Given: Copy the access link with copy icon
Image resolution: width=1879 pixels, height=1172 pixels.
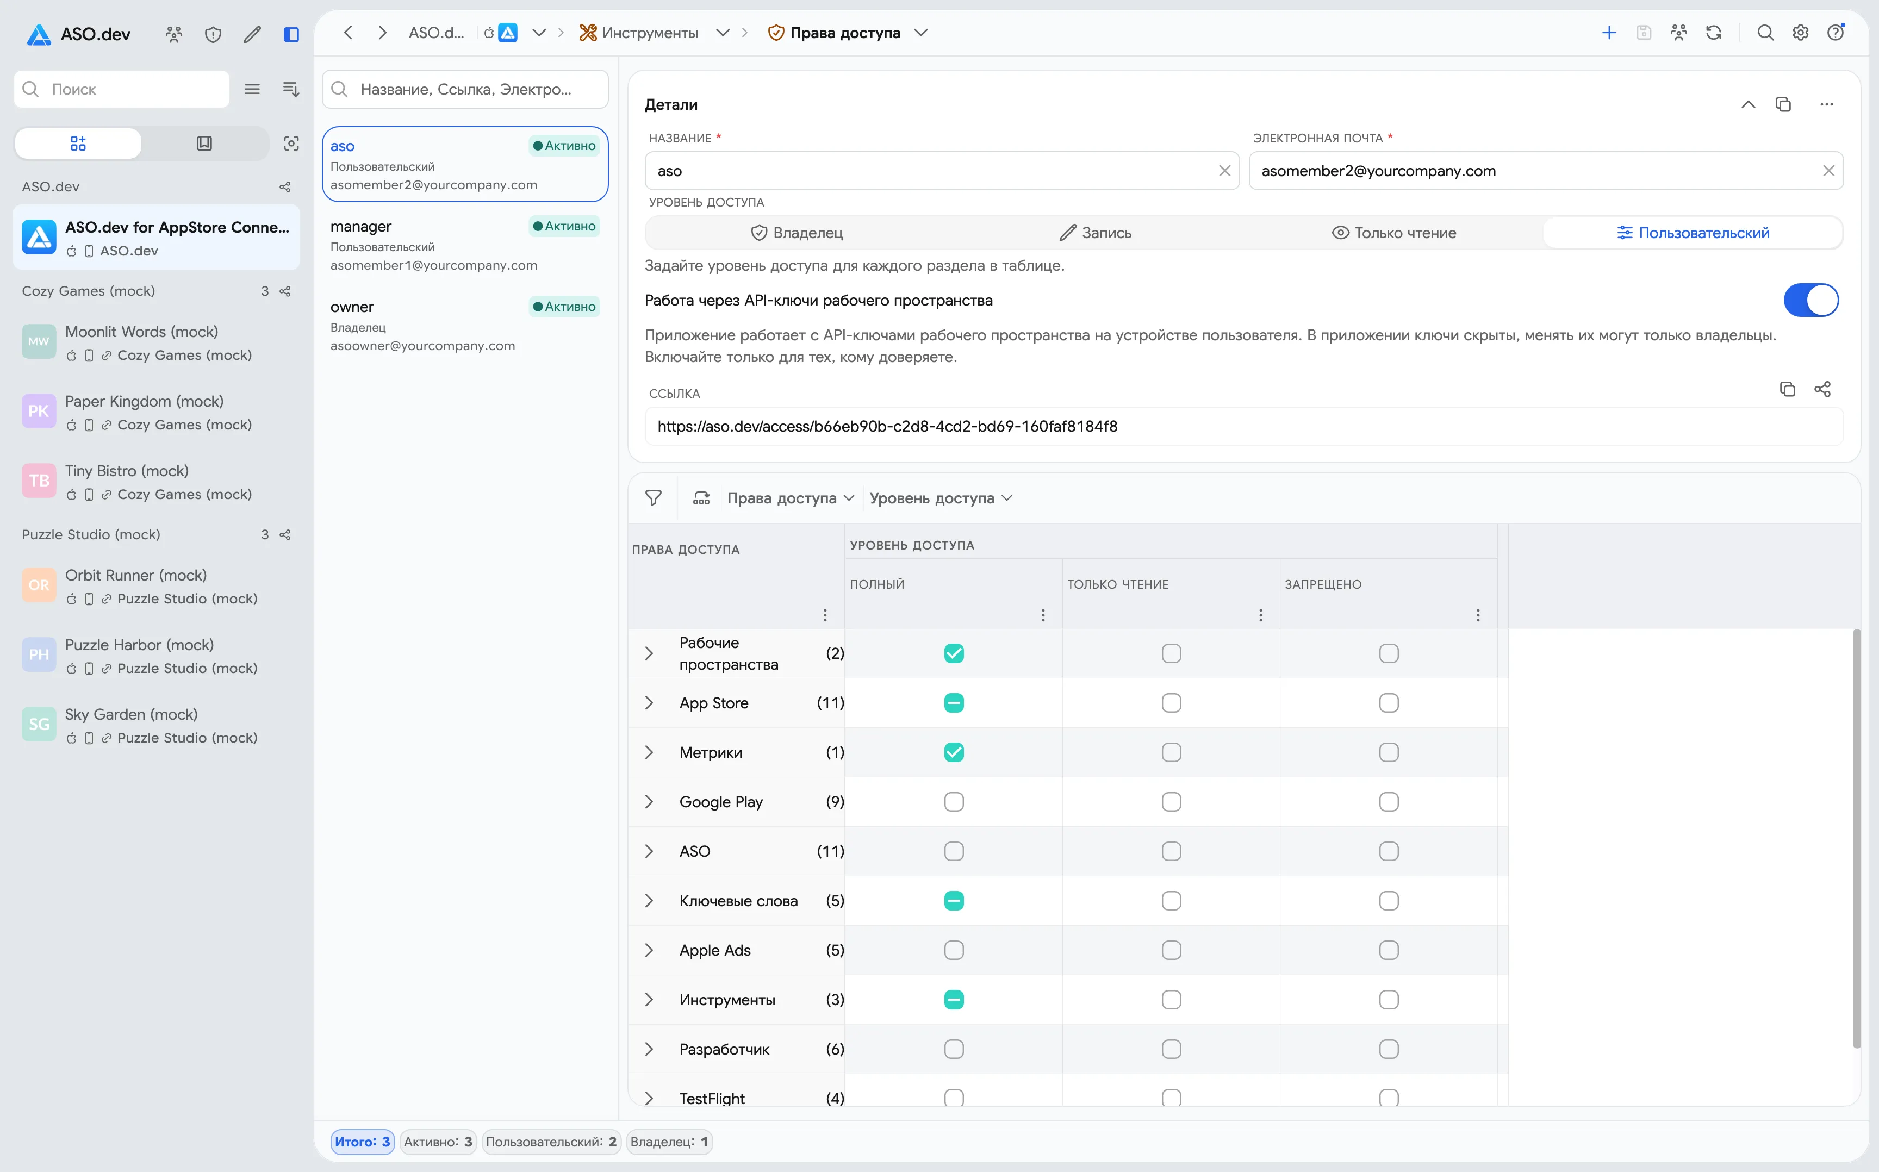Looking at the screenshot, I should coord(1787,389).
